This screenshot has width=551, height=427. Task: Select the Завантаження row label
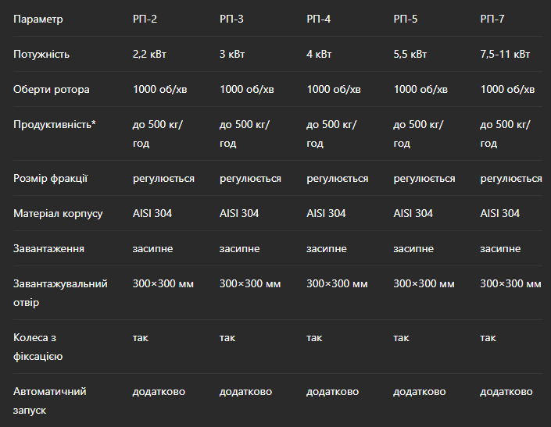(x=48, y=249)
